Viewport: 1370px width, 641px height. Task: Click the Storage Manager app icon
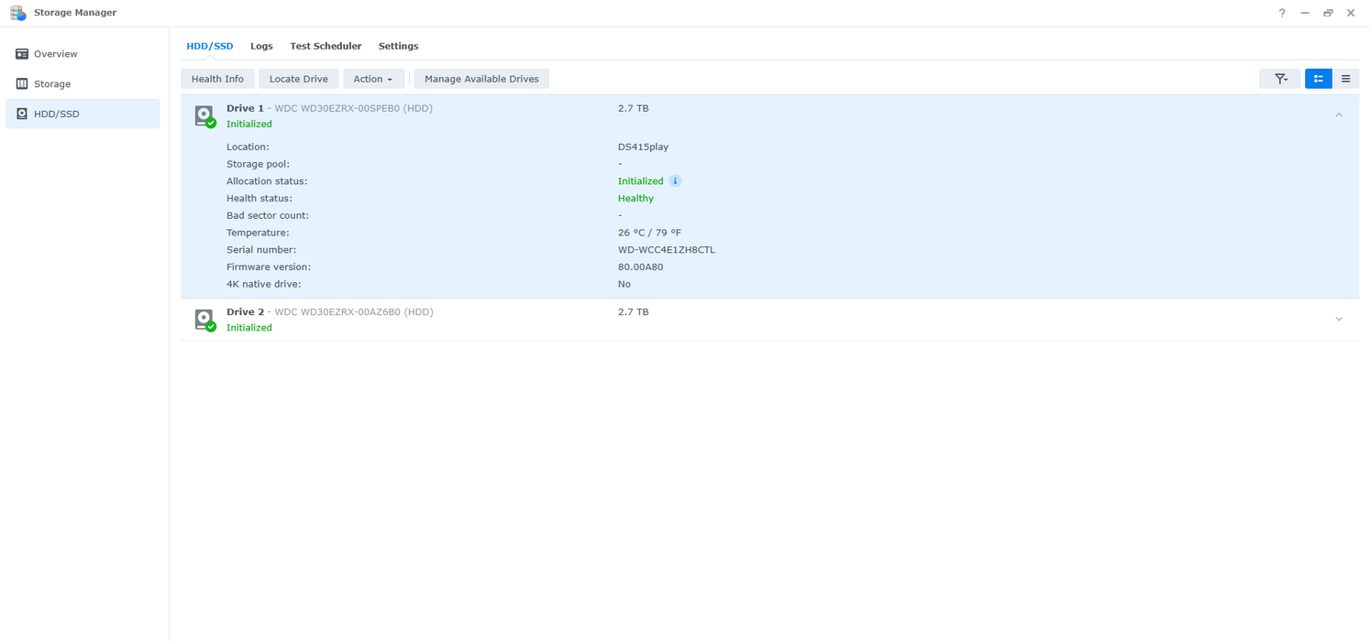pyautogui.click(x=18, y=13)
